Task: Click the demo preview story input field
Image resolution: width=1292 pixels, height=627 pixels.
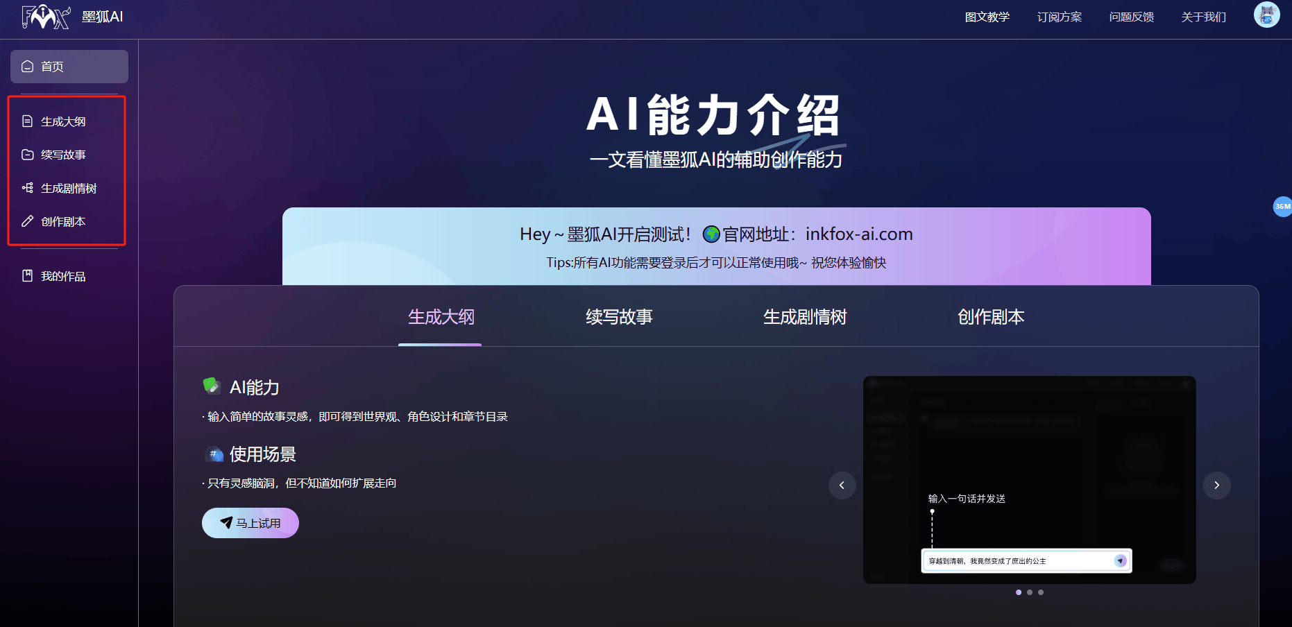Action: click(x=1017, y=561)
